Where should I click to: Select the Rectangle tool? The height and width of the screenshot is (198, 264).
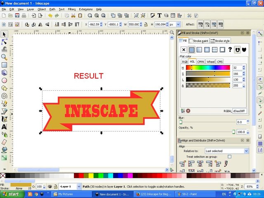[4, 65]
